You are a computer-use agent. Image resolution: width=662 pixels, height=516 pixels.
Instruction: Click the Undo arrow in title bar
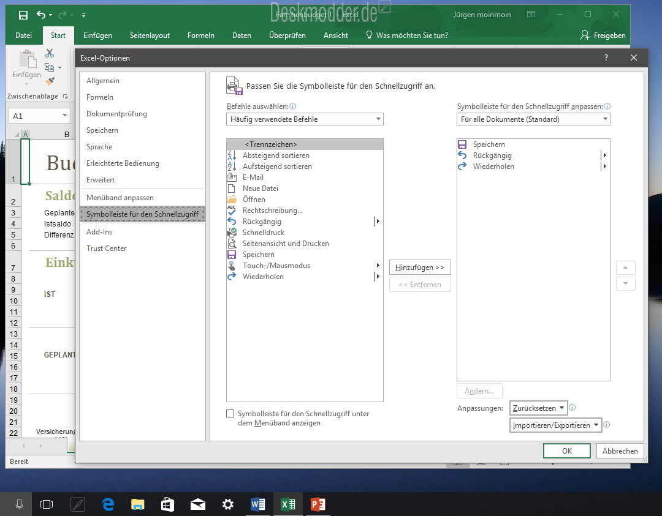tap(41, 15)
